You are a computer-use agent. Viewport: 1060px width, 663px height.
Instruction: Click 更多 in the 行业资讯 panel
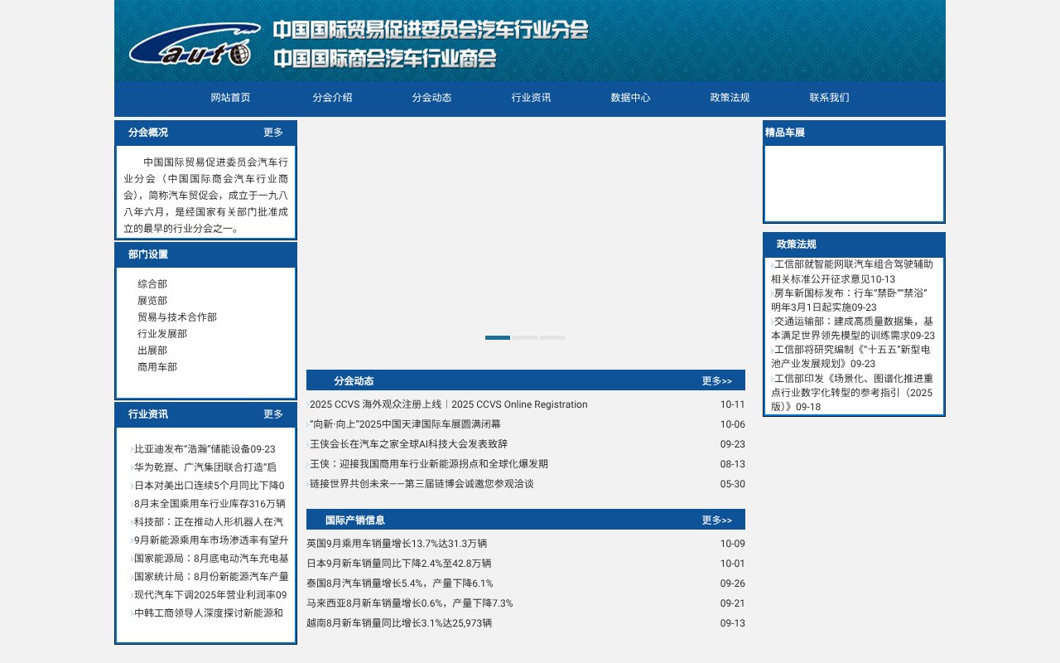click(274, 414)
